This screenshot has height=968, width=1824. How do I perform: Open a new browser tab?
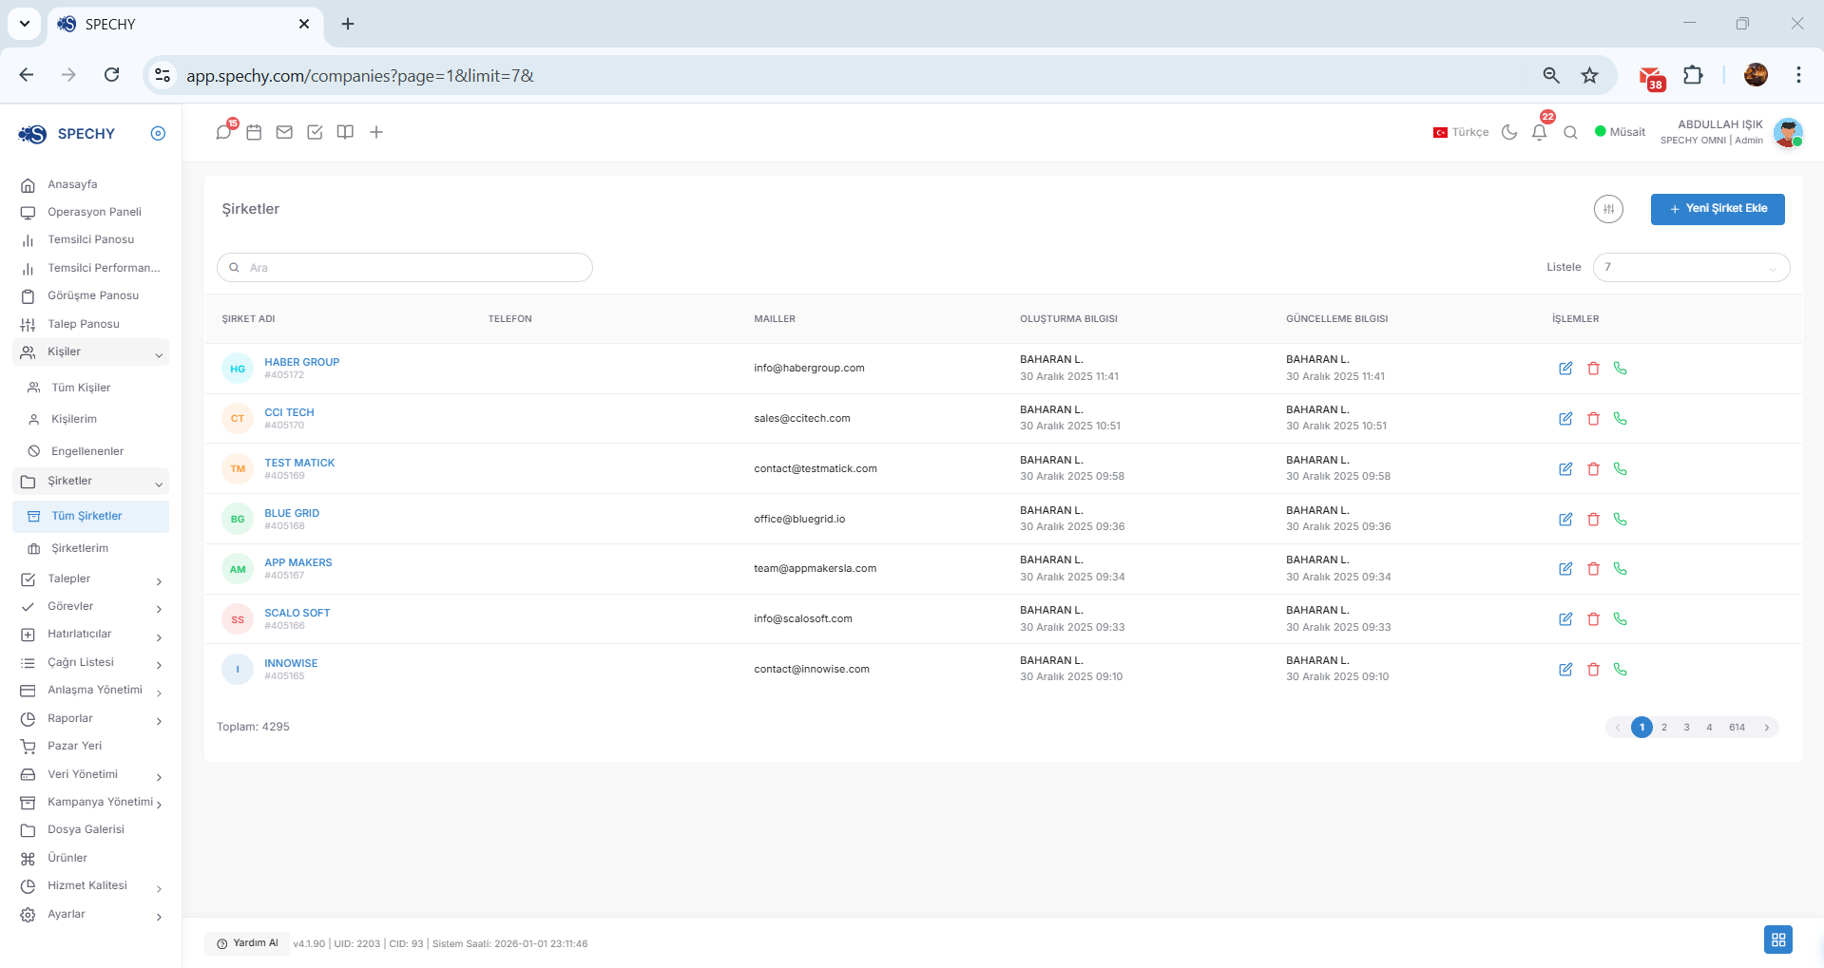[x=348, y=24]
